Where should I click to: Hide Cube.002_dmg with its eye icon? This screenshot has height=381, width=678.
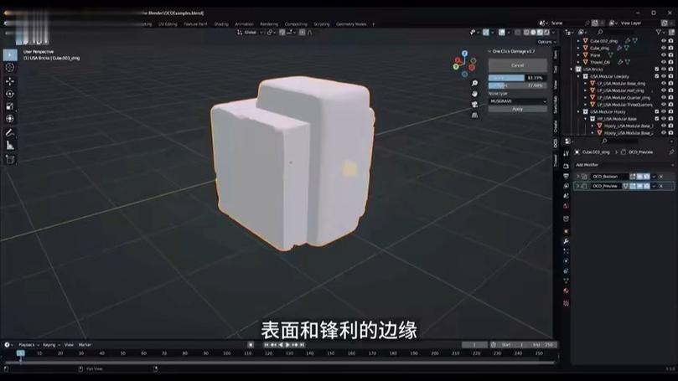coord(663,41)
